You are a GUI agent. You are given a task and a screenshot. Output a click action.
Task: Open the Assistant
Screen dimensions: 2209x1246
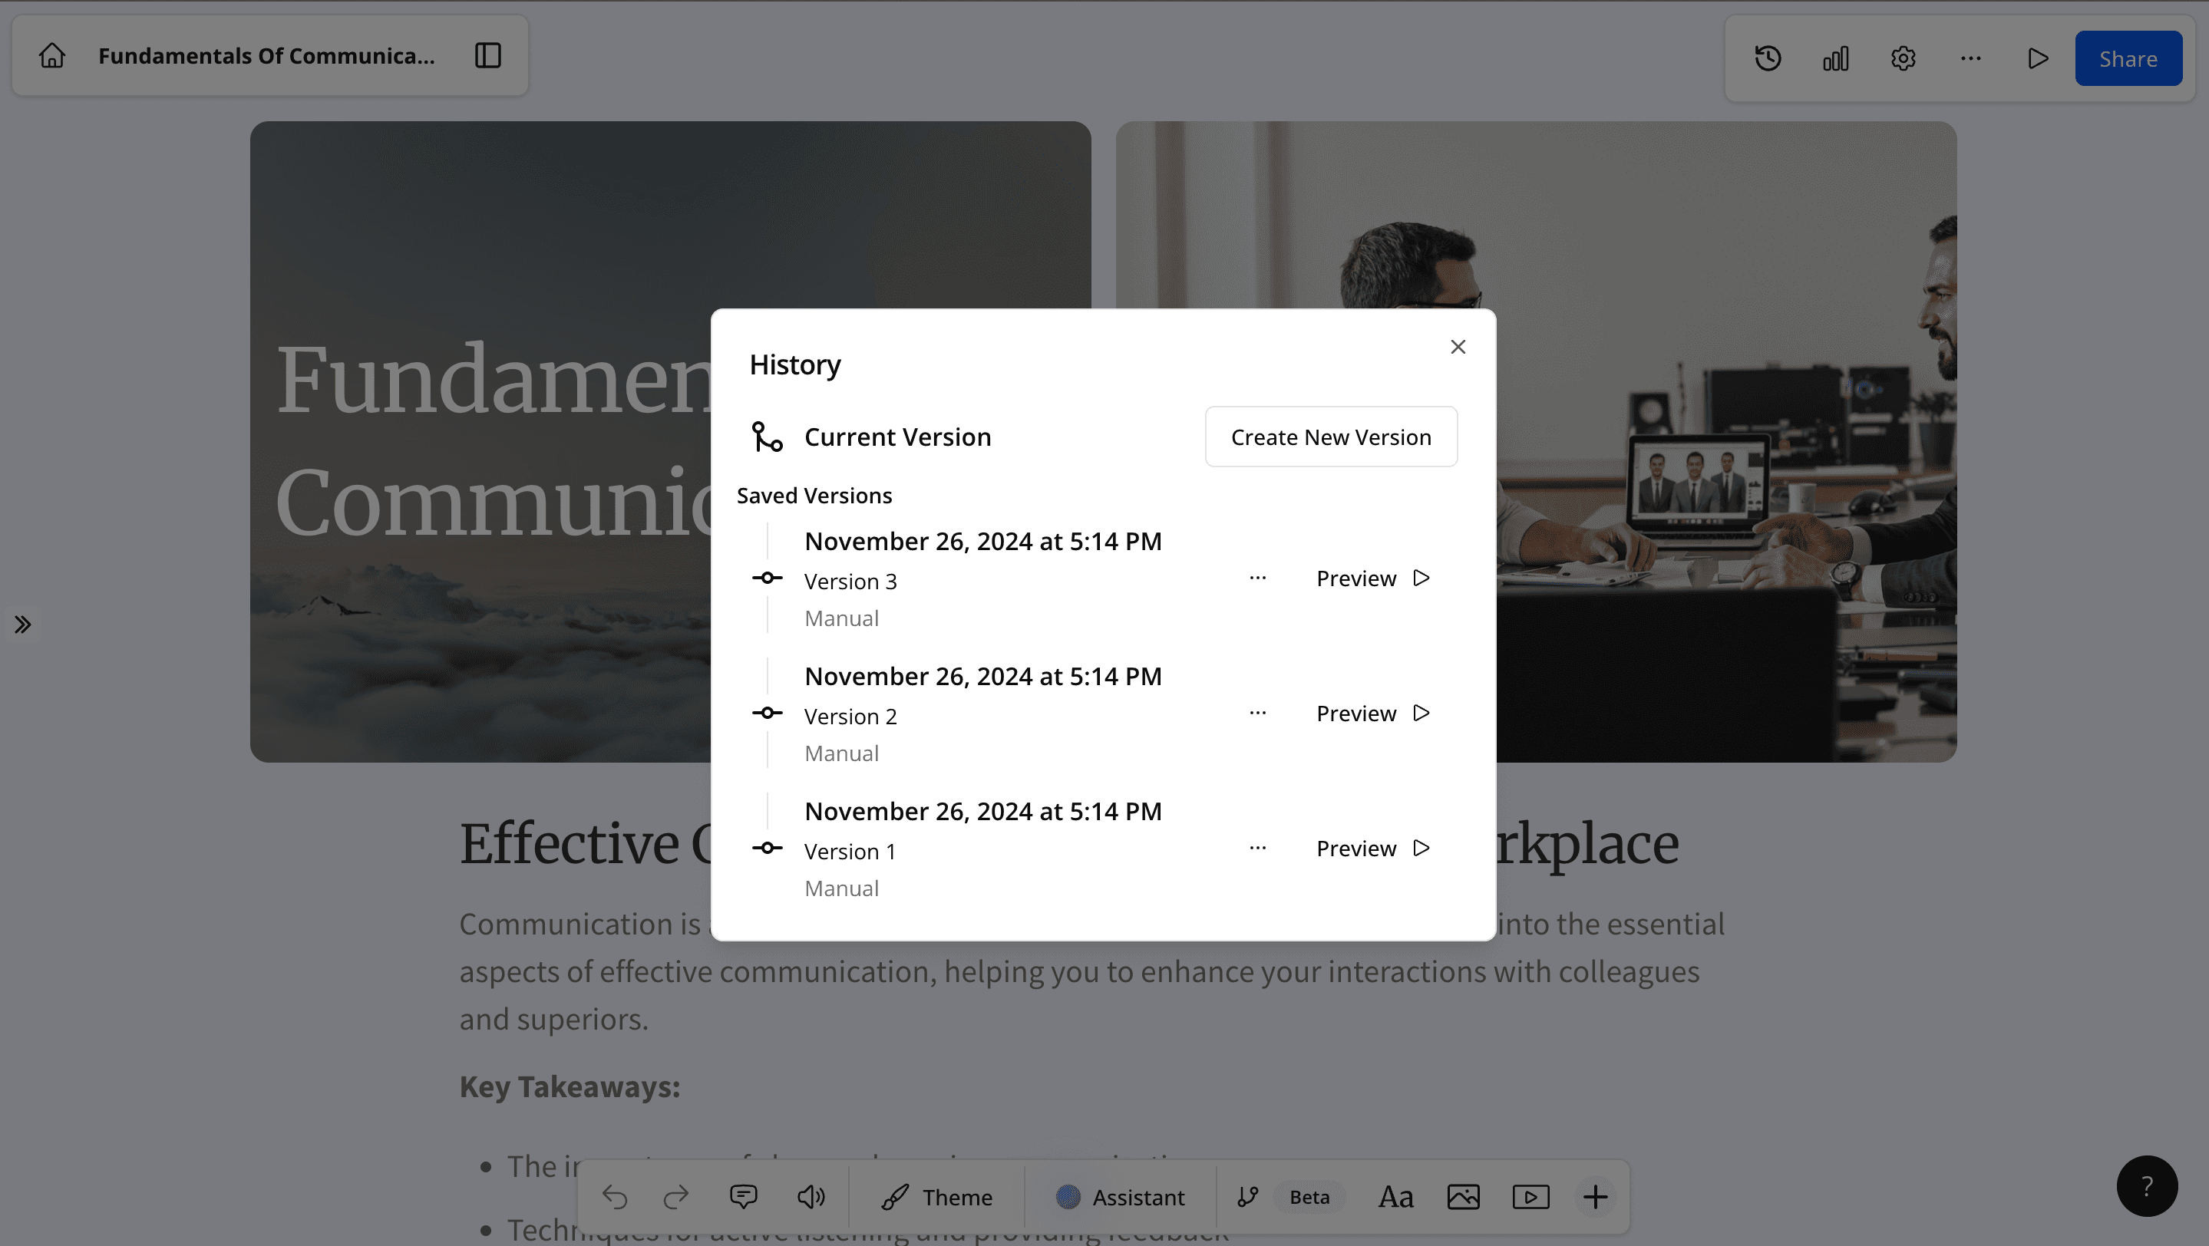coord(1120,1197)
